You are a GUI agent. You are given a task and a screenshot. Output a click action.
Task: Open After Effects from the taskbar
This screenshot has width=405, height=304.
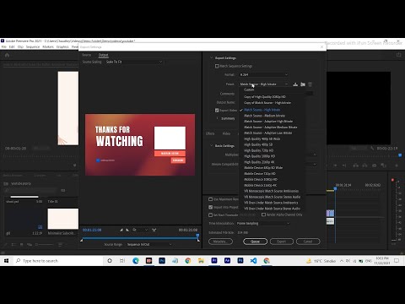(227, 261)
